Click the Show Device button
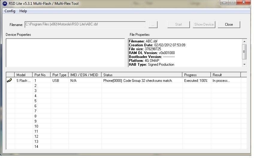The width and height of the screenshot is (254, 158). (x=204, y=24)
